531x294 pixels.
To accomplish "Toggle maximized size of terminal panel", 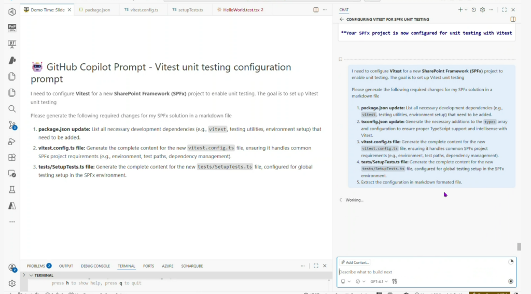I will pos(316,266).
